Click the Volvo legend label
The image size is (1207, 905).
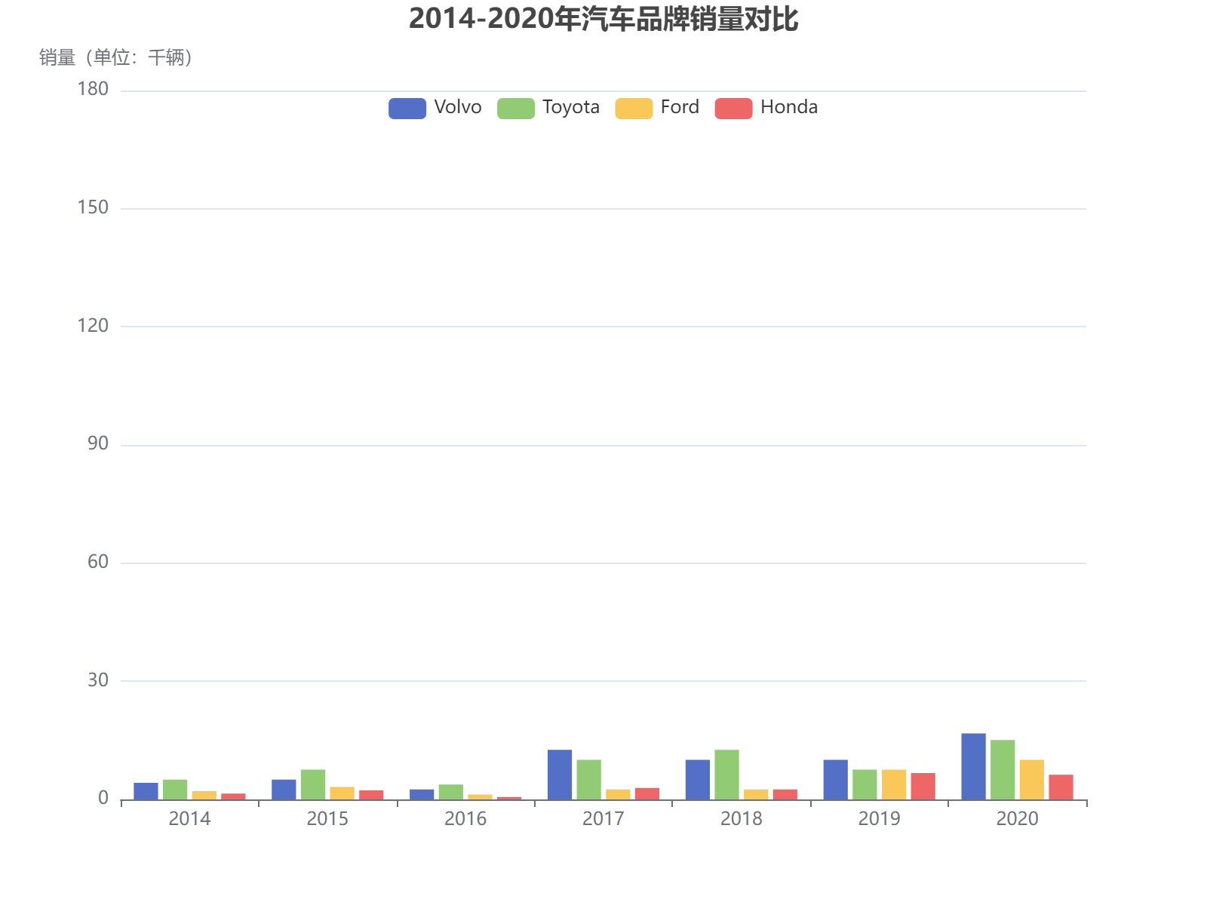pos(458,107)
